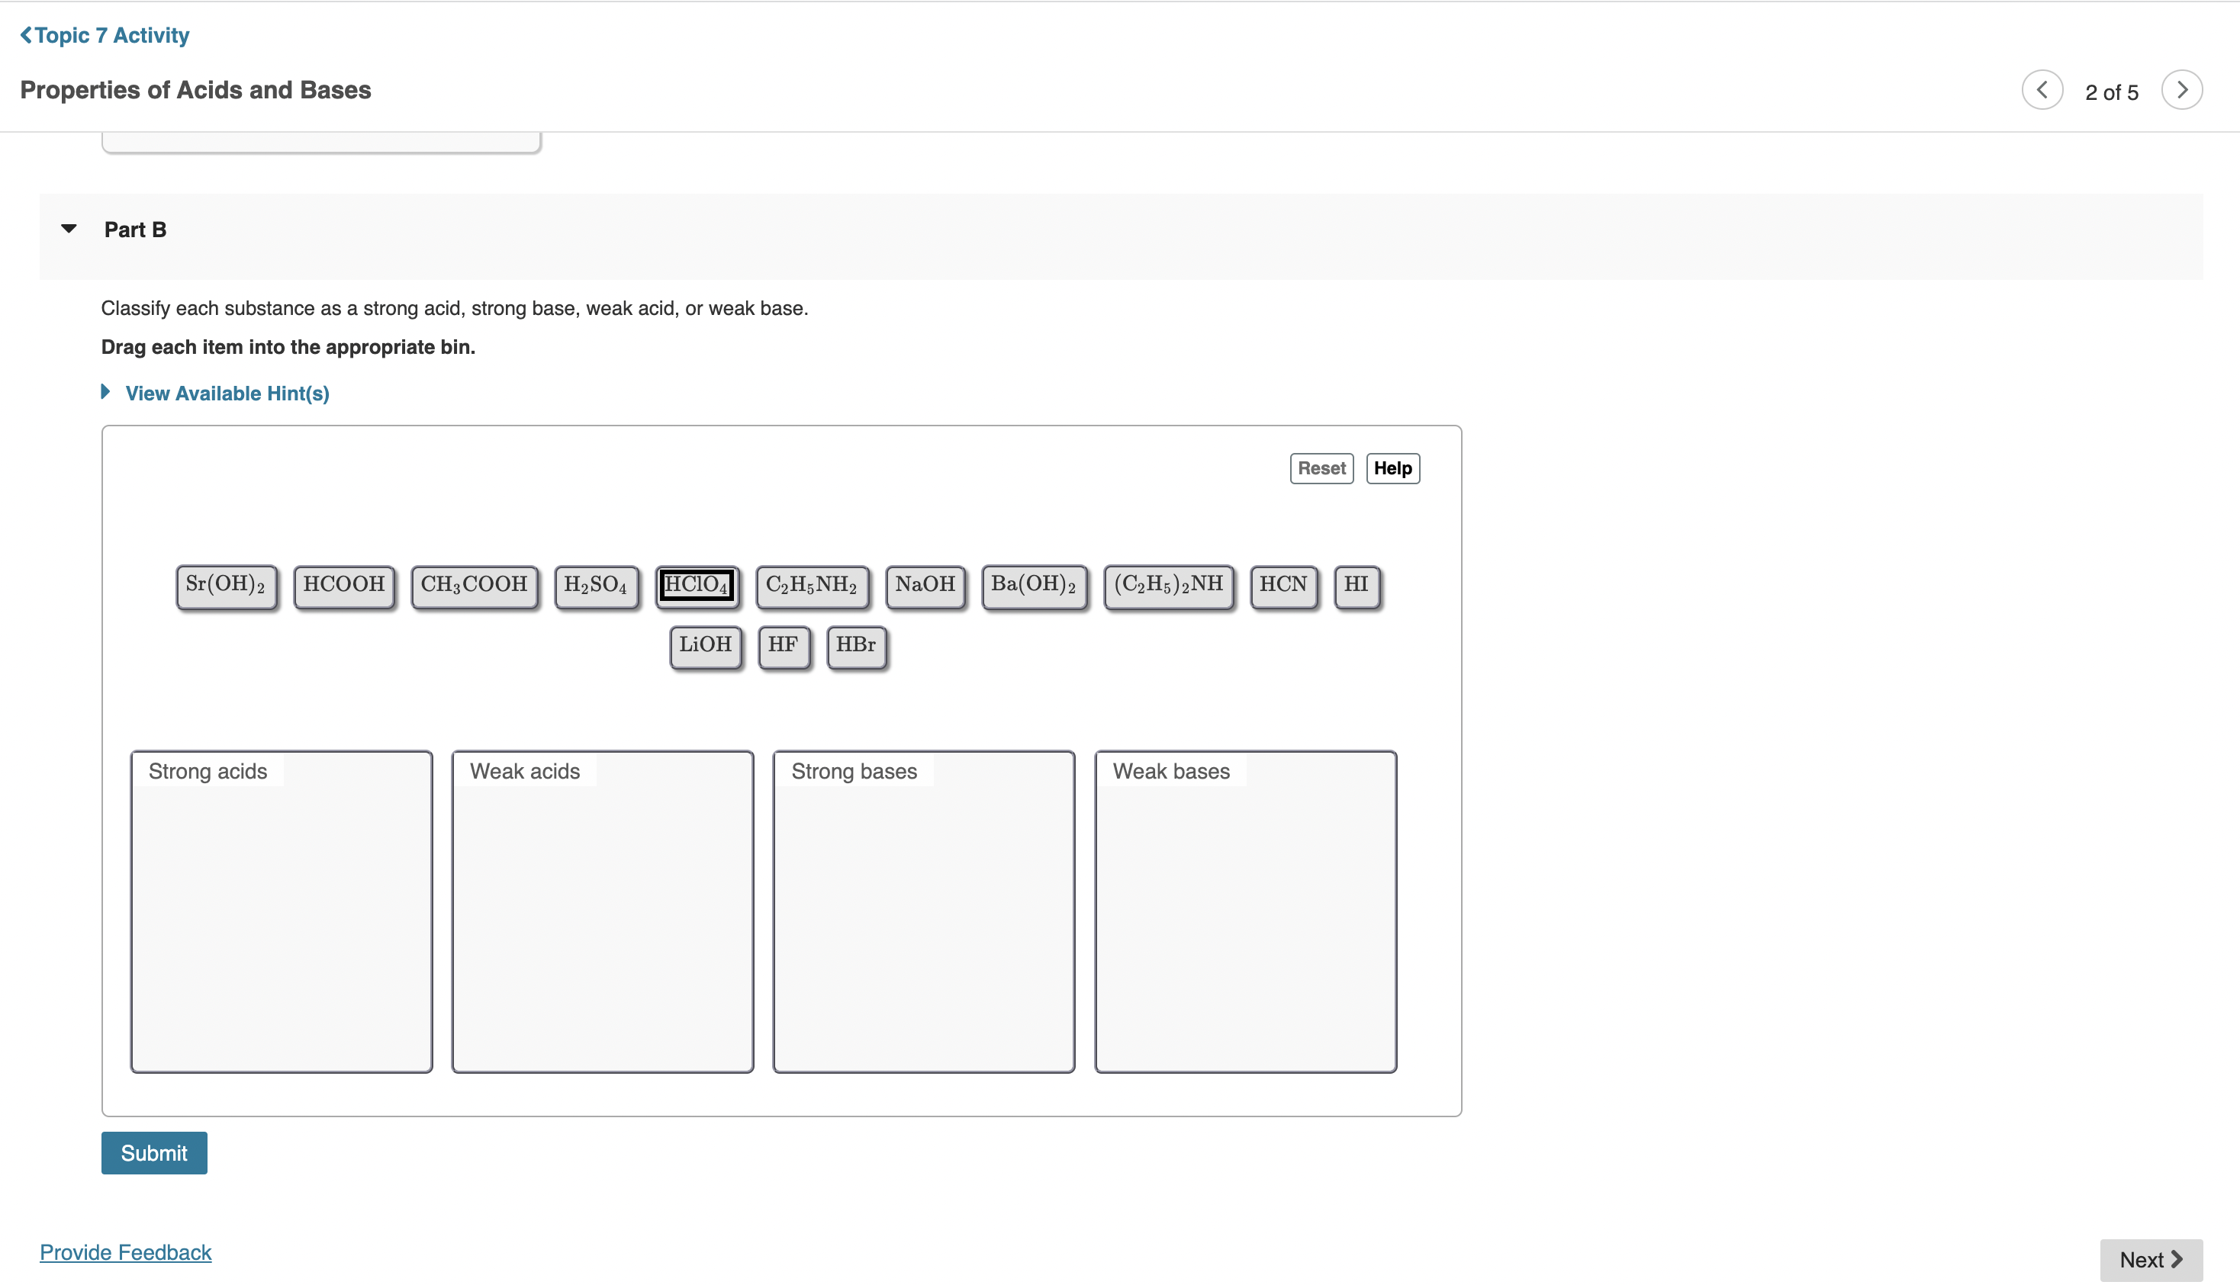Open the Help button
The image size is (2240, 1285).
coord(1392,469)
